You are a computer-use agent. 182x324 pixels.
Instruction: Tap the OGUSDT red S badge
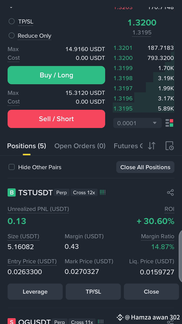pyautogui.click(x=12, y=321)
